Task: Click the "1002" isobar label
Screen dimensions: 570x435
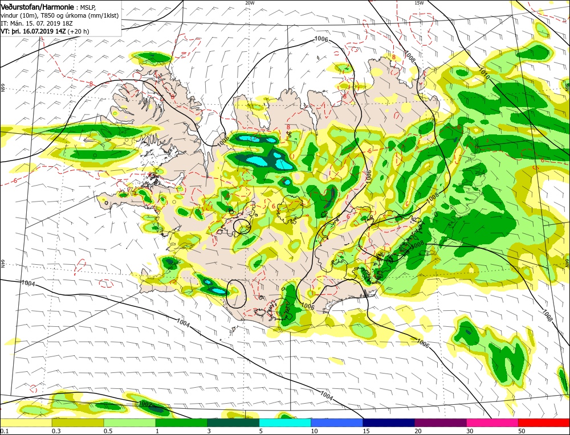Action: [x=145, y=404]
